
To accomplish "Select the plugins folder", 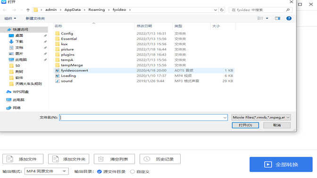I will pyautogui.click(x=68, y=55).
